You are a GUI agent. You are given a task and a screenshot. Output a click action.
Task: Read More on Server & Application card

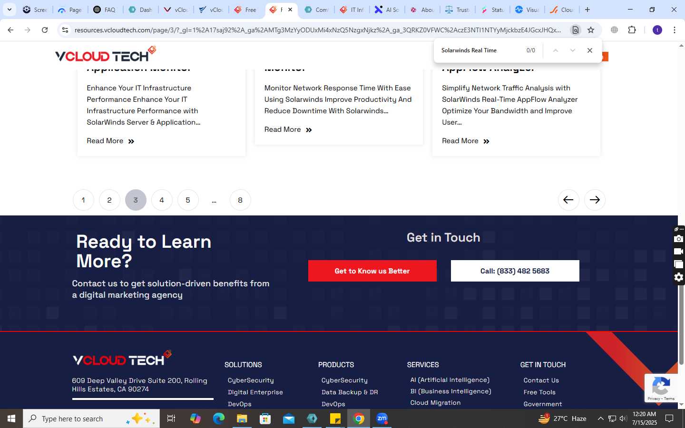tap(110, 141)
